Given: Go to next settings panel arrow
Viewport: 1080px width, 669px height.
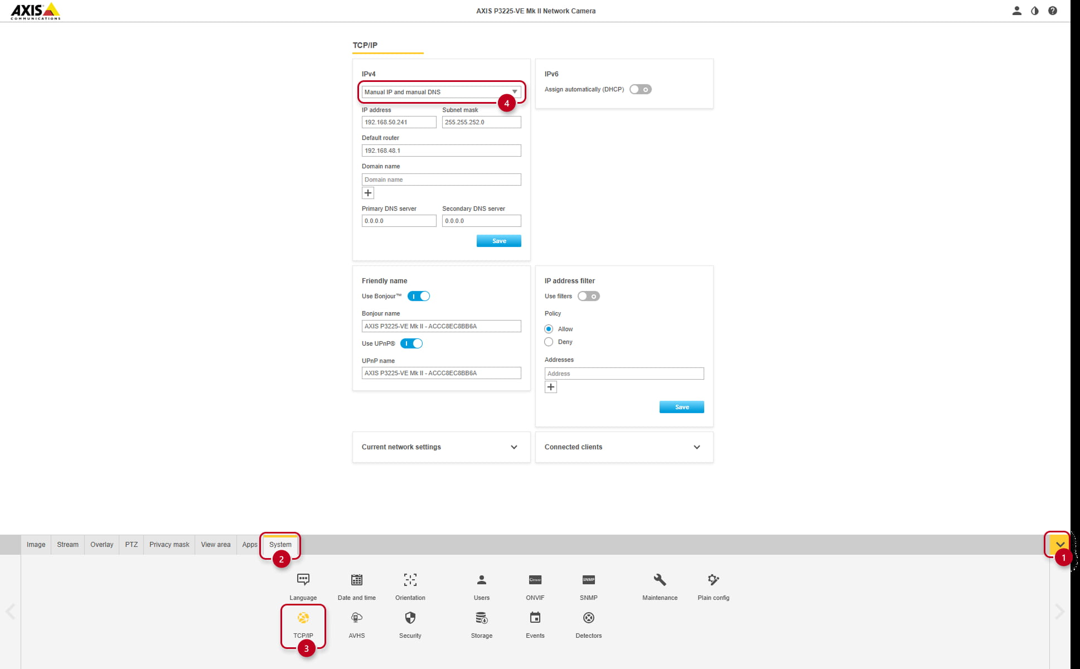Looking at the screenshot, I should (x=1059, y=612).
